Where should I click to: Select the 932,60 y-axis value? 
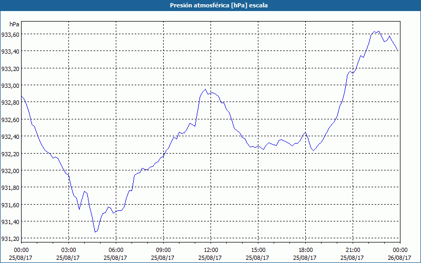point(10,120)
